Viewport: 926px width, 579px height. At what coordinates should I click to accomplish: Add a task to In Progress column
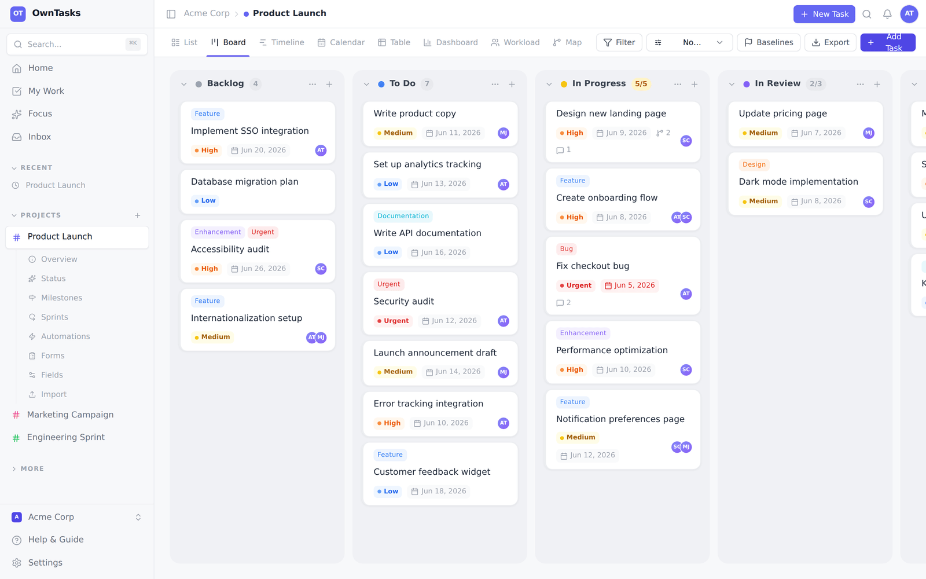(x=694, y=84)
